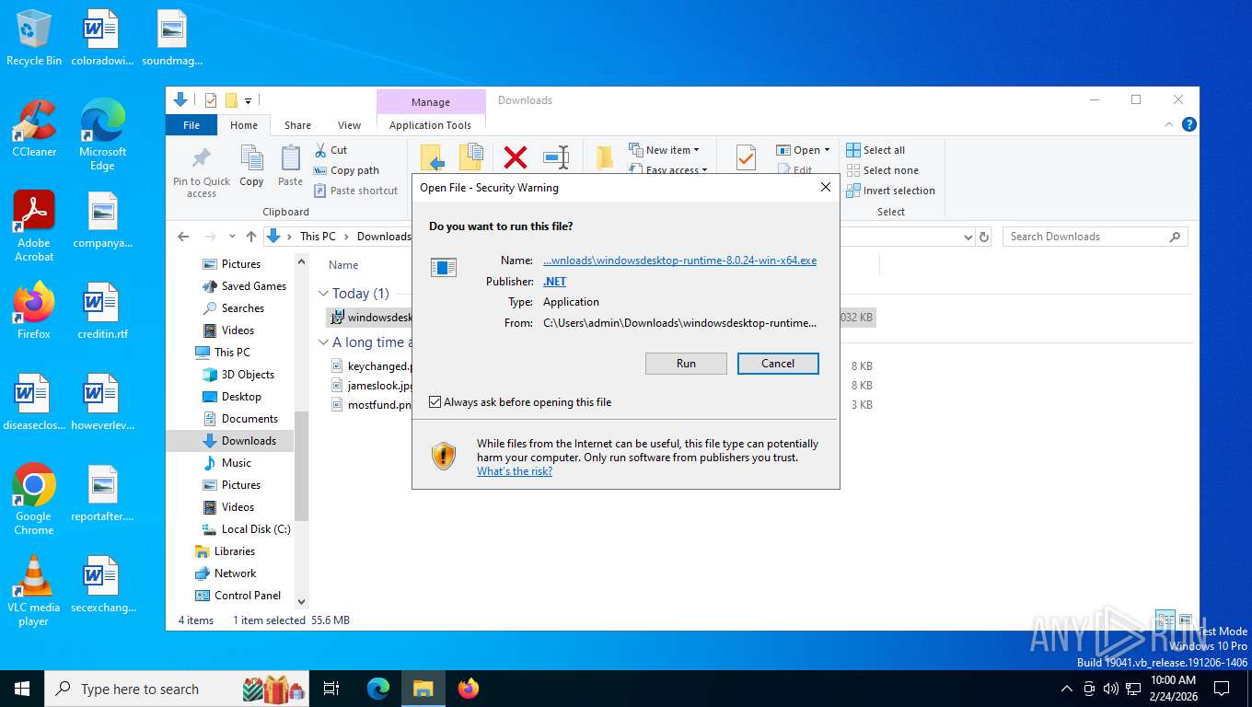The width and height of the screenshot is (1252, 707).
Task: Run the windowsdesktop-runtime file
Action: [686, 364]
